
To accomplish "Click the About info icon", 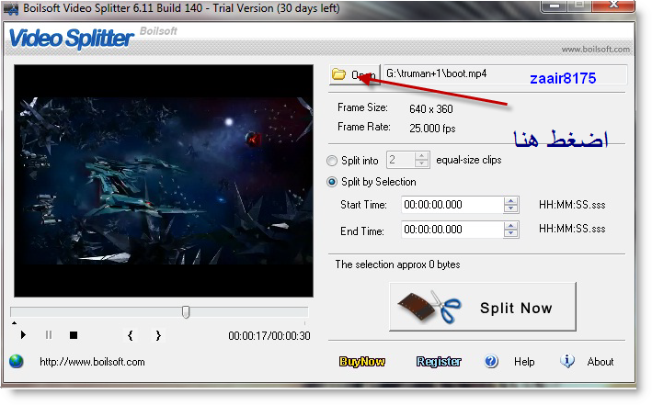I will point(567,361).
